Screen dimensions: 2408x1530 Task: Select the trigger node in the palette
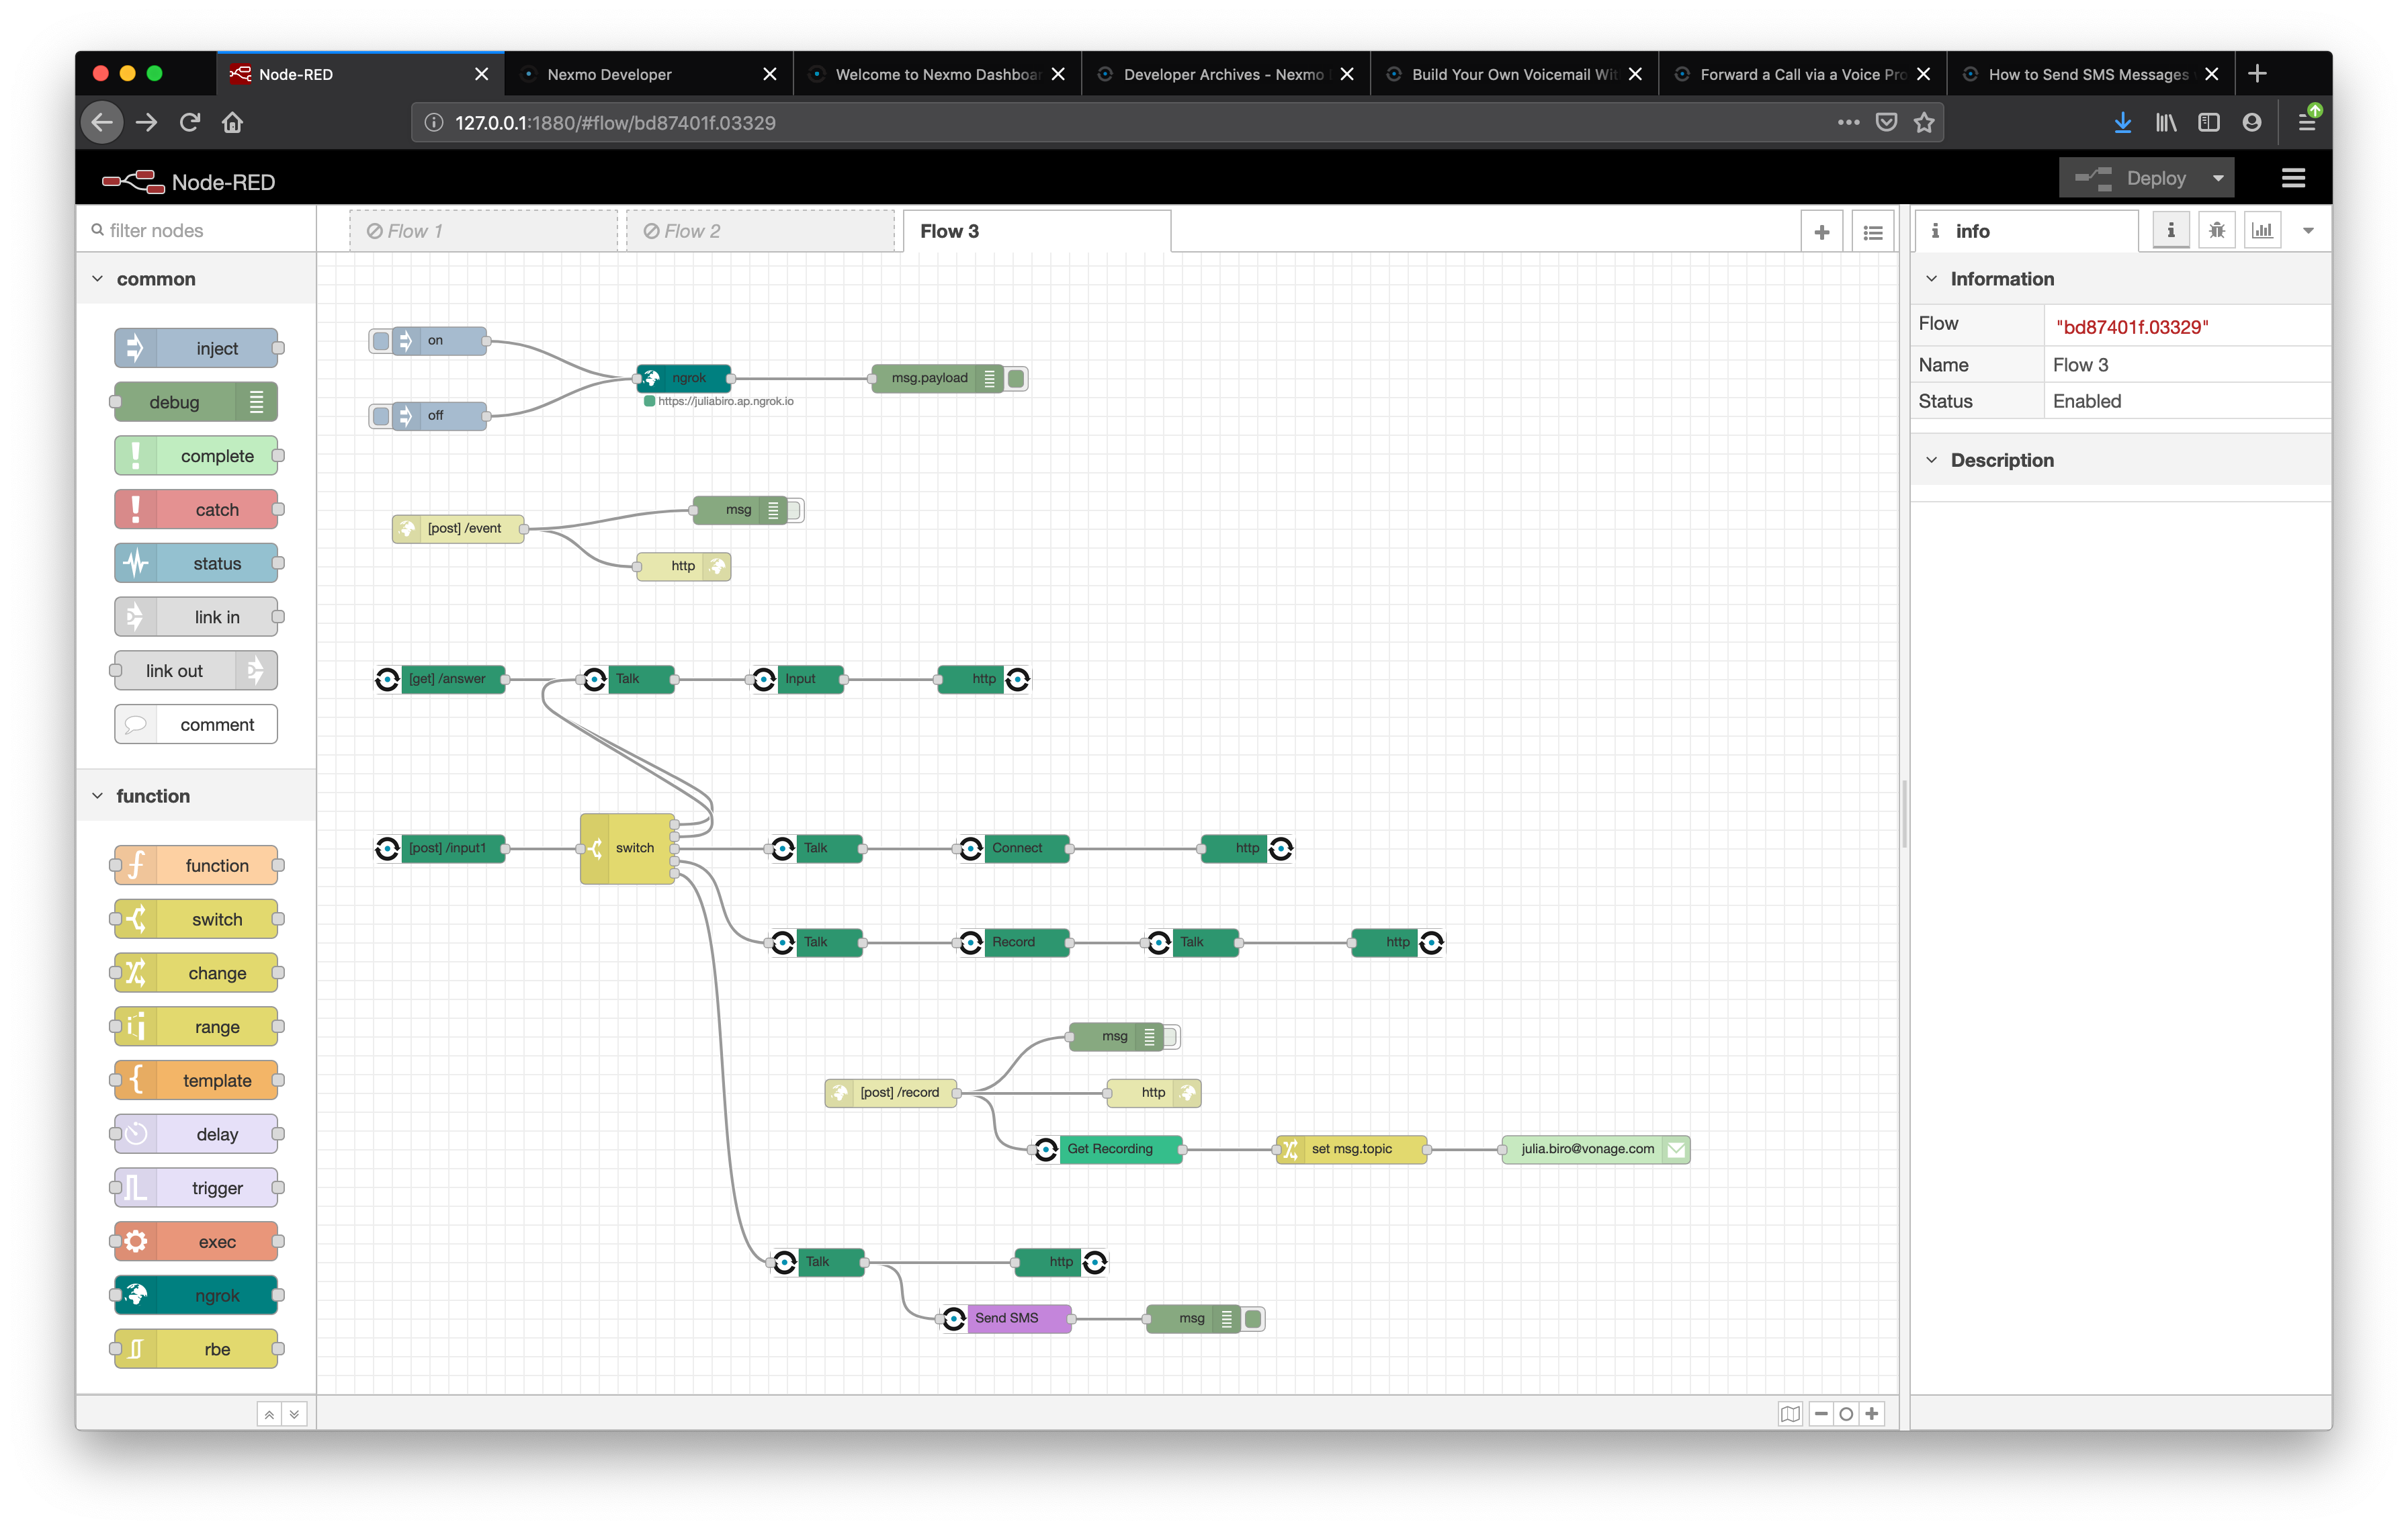pyautogui.click(x=196, y=1188)
